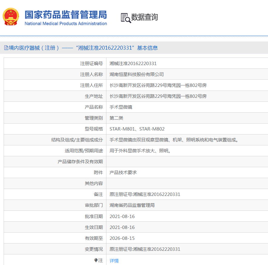The height and width of the screenshot is (265, 268).
Task: Click the 国家药品监督管理局 site title
Action: (66, 15)
